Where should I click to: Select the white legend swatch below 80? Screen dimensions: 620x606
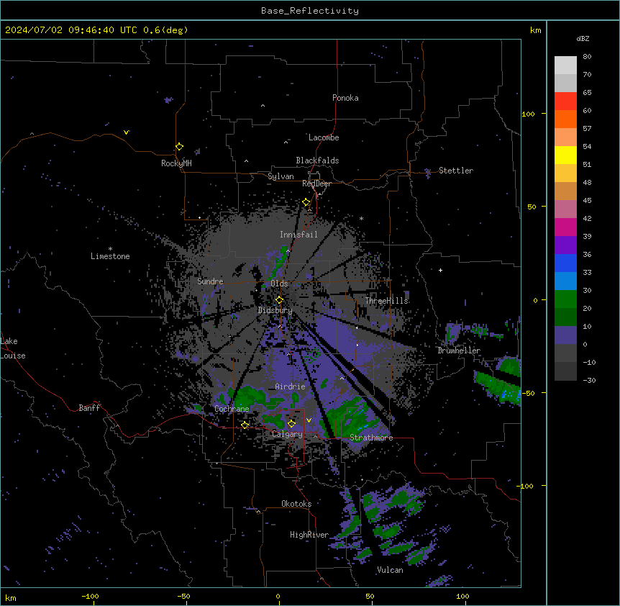[565, 65]
